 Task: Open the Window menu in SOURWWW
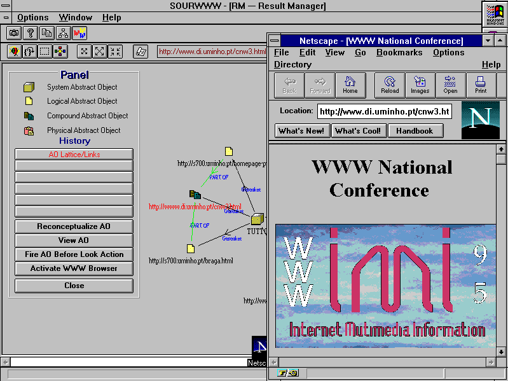pos(75,17)
